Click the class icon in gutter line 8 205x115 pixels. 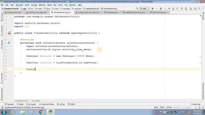pos(9,33)
